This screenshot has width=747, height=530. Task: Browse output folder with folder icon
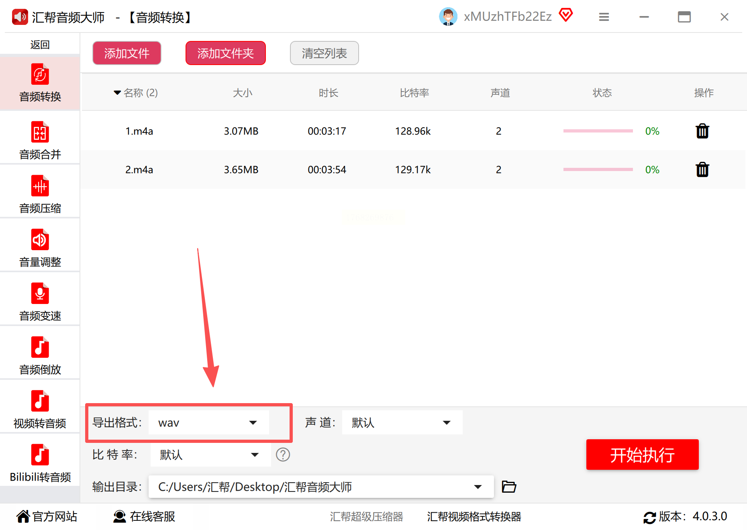pos(509,487)
